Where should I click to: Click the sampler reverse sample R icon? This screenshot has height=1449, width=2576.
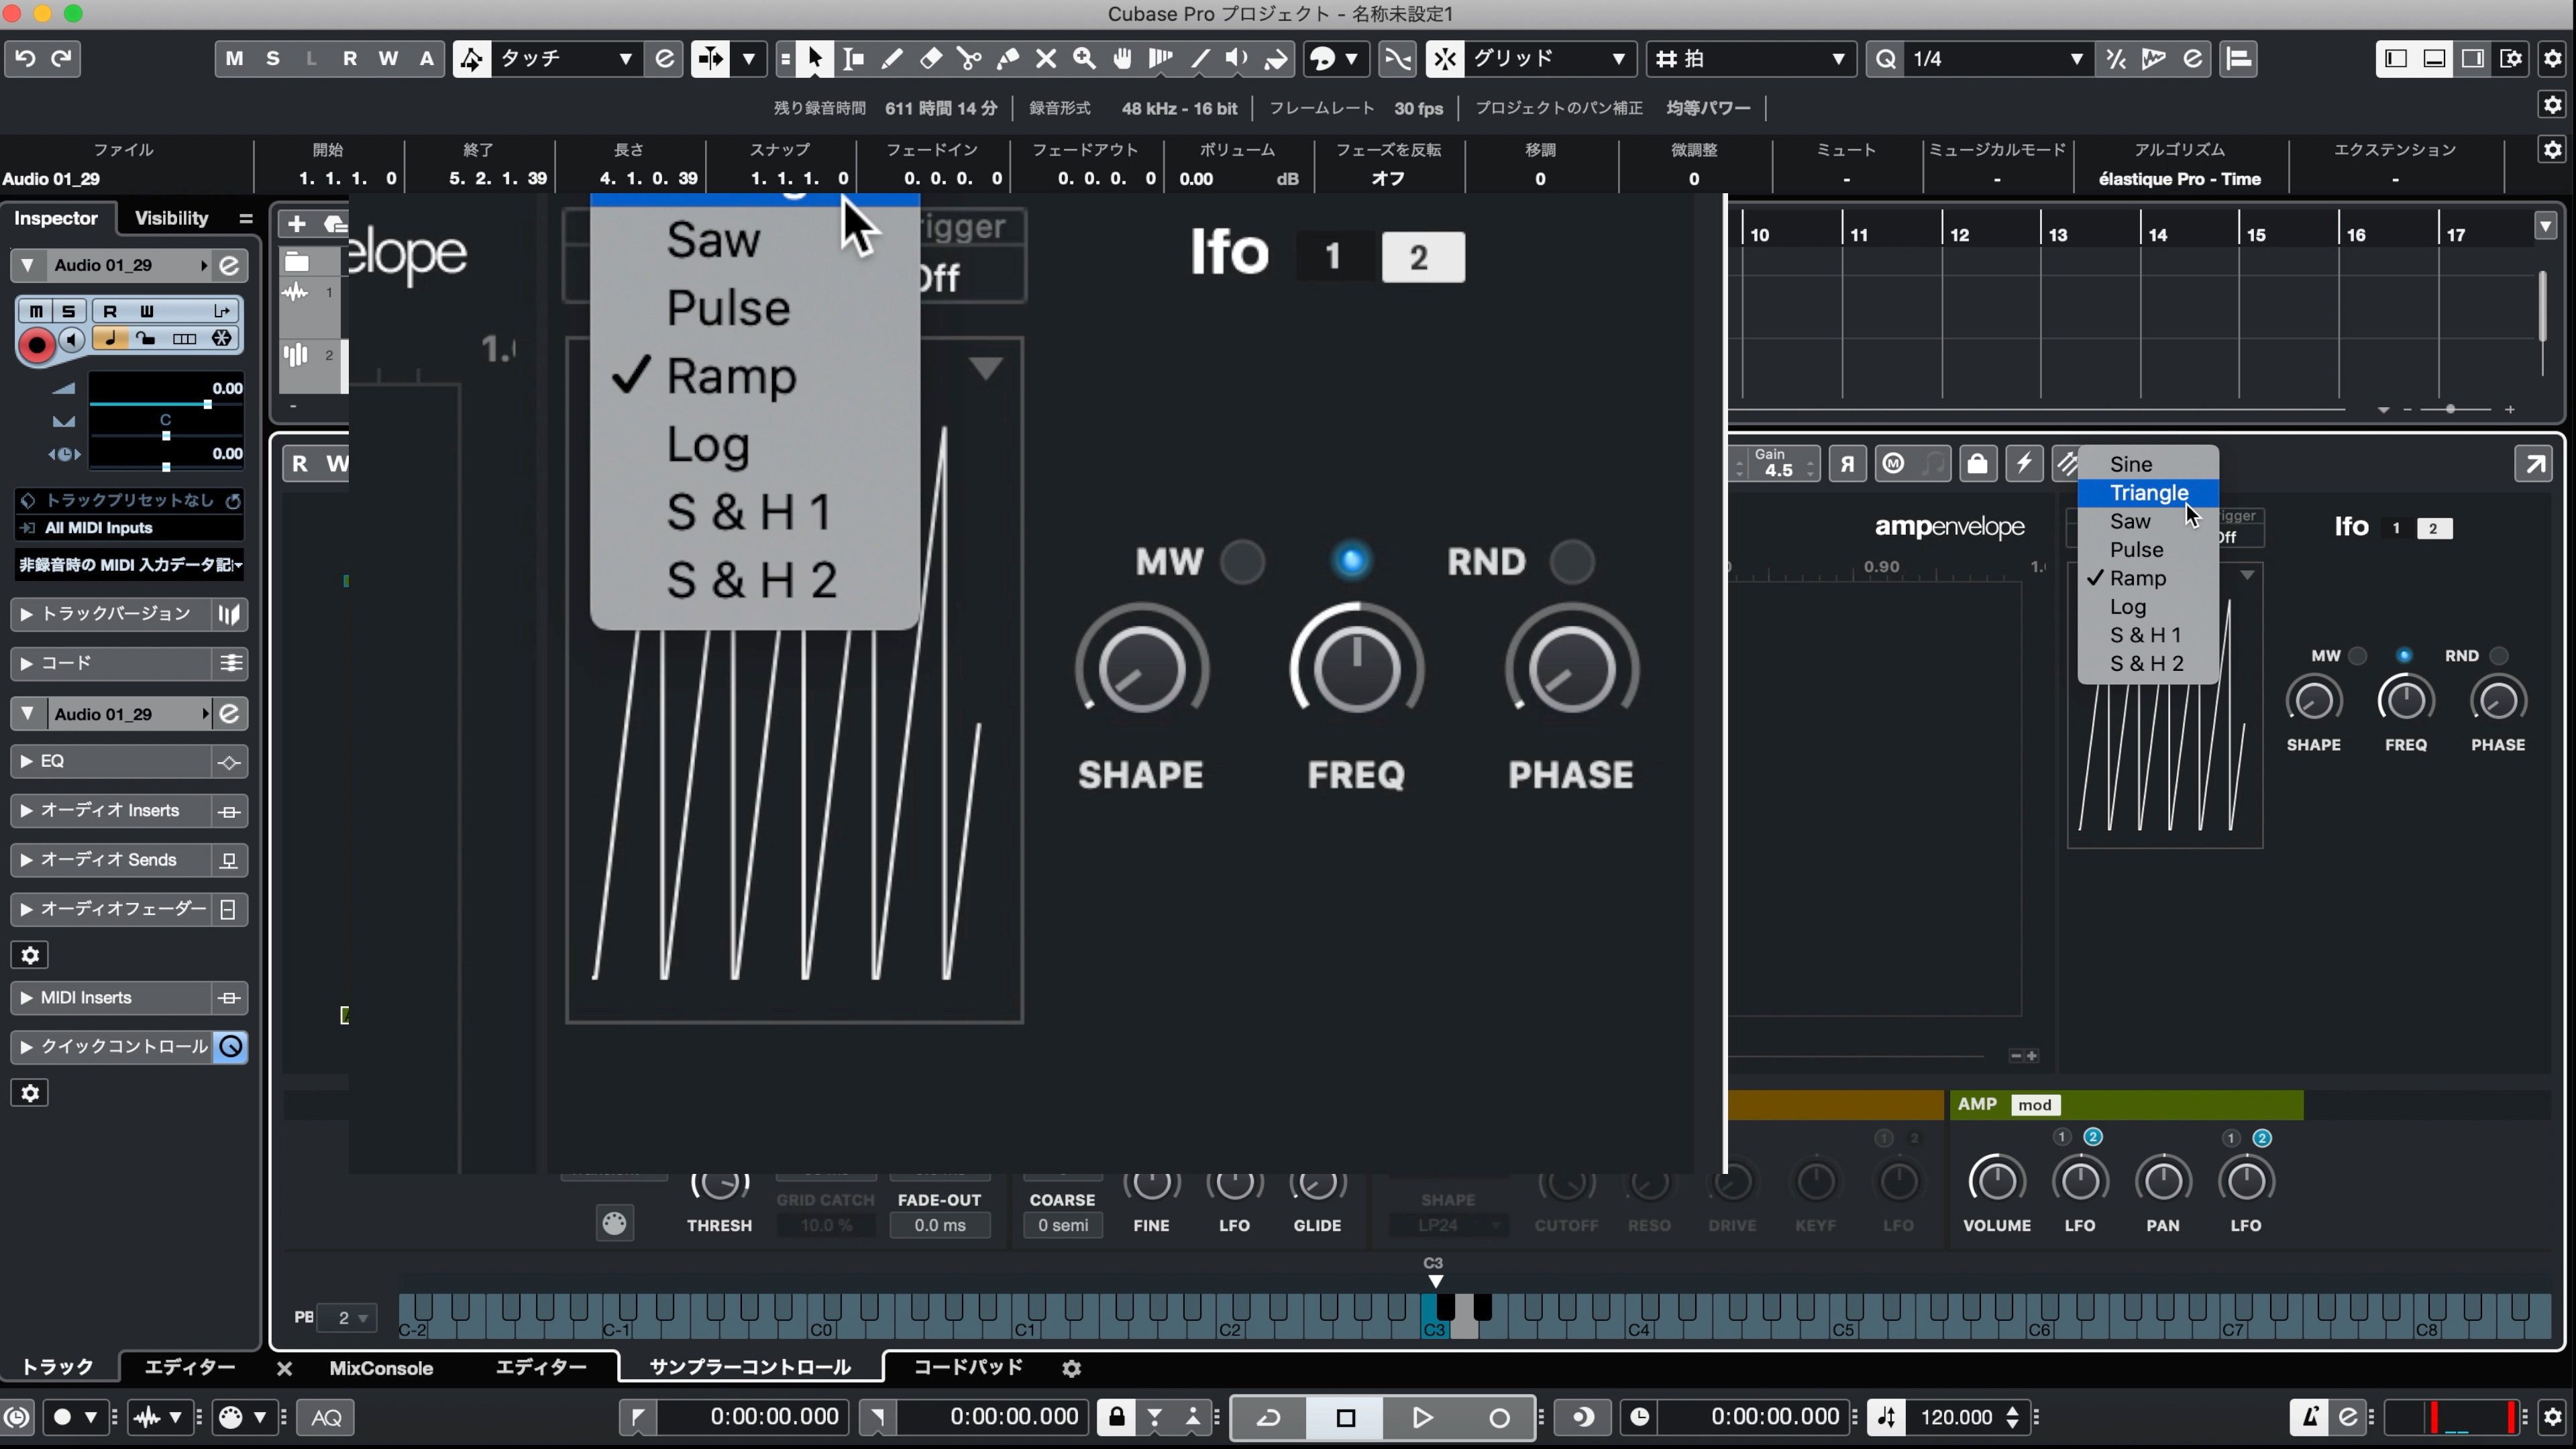tap(1847, 464)
